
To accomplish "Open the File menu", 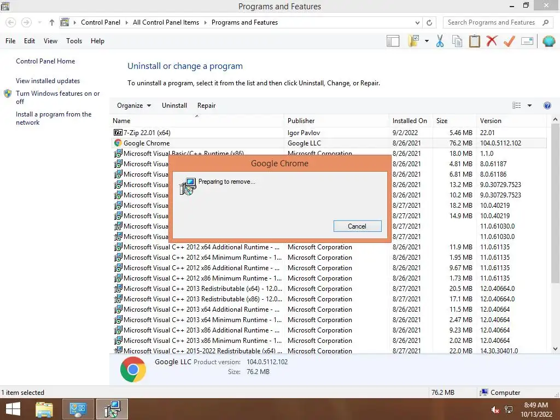I will point(10,41).
